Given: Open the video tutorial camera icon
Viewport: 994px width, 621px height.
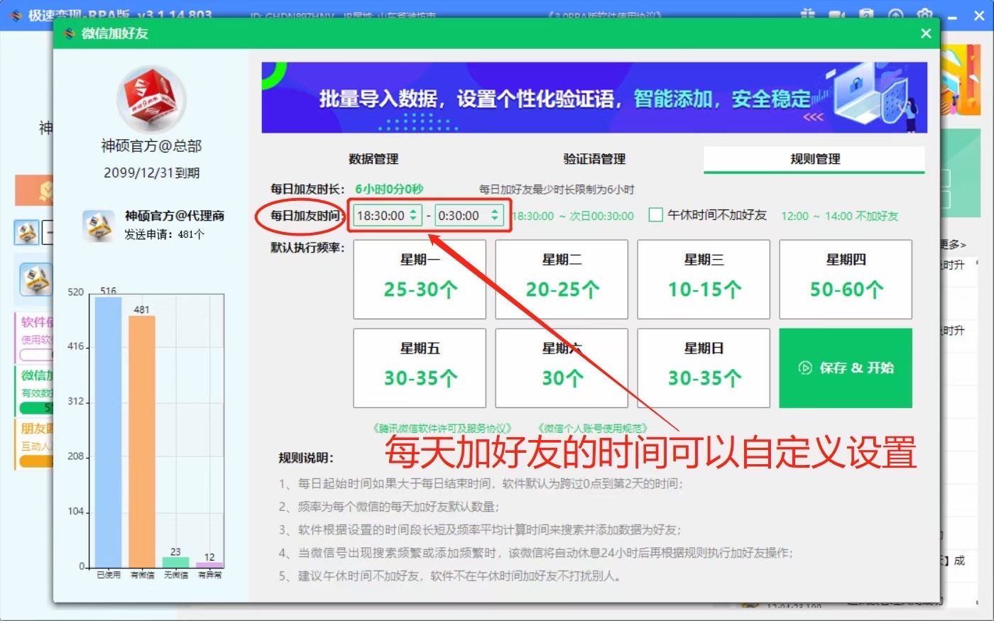Looking at the screenshot, I should point(836,13).
